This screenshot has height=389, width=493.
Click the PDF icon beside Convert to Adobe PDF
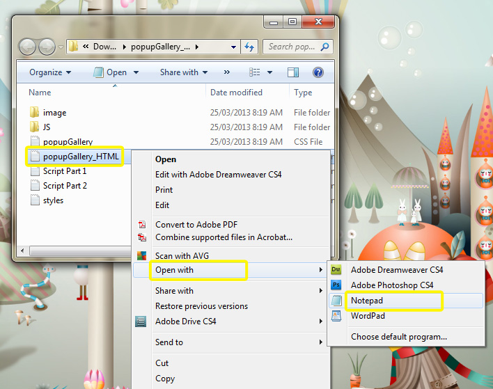click(142, 225)
